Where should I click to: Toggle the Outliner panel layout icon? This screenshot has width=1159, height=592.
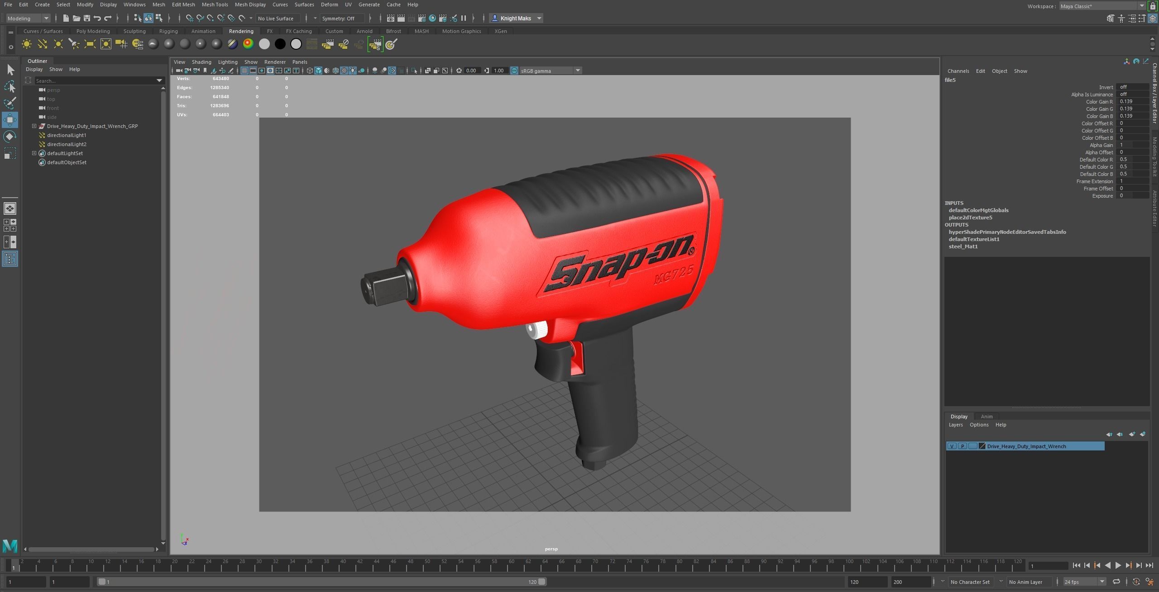point(10,259)
